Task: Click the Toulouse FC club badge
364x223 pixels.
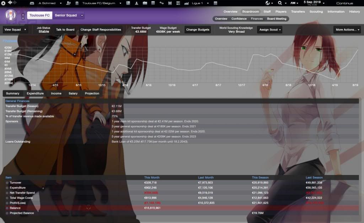Action: click(x=11, y=15)
